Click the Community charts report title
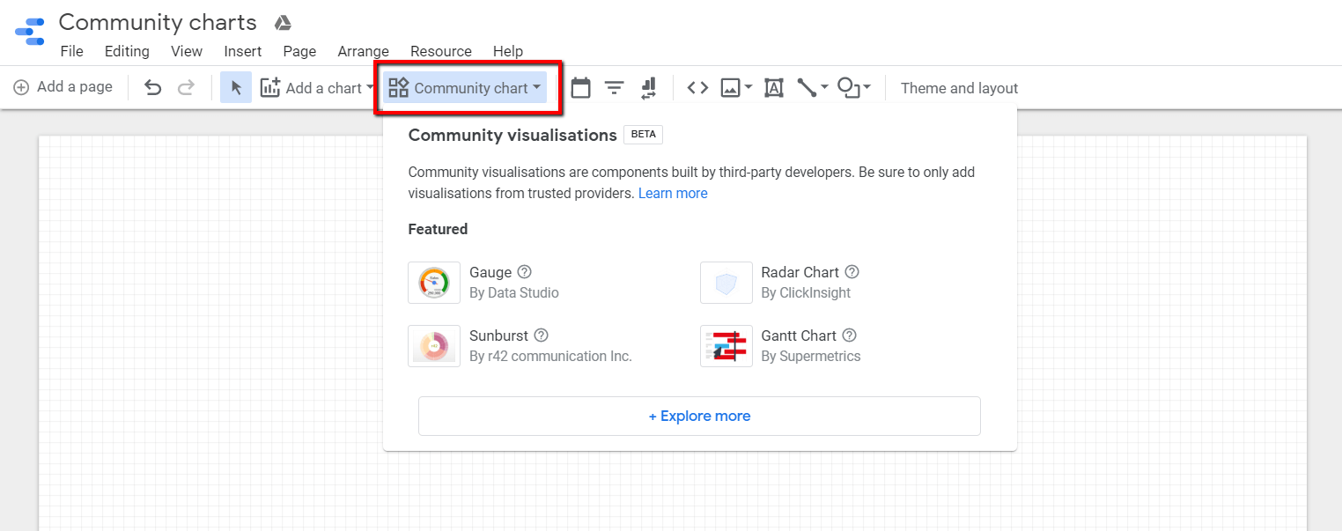Screen dimensions: 1342x531 158,22
